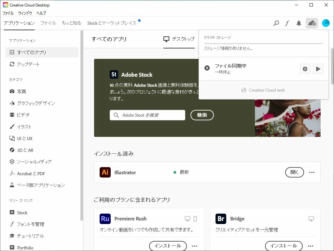This screenshot has width=334, height=251.
Task: Open the グラフィックデザイン category
Action: pyautogui.click(x=42, y=103)
